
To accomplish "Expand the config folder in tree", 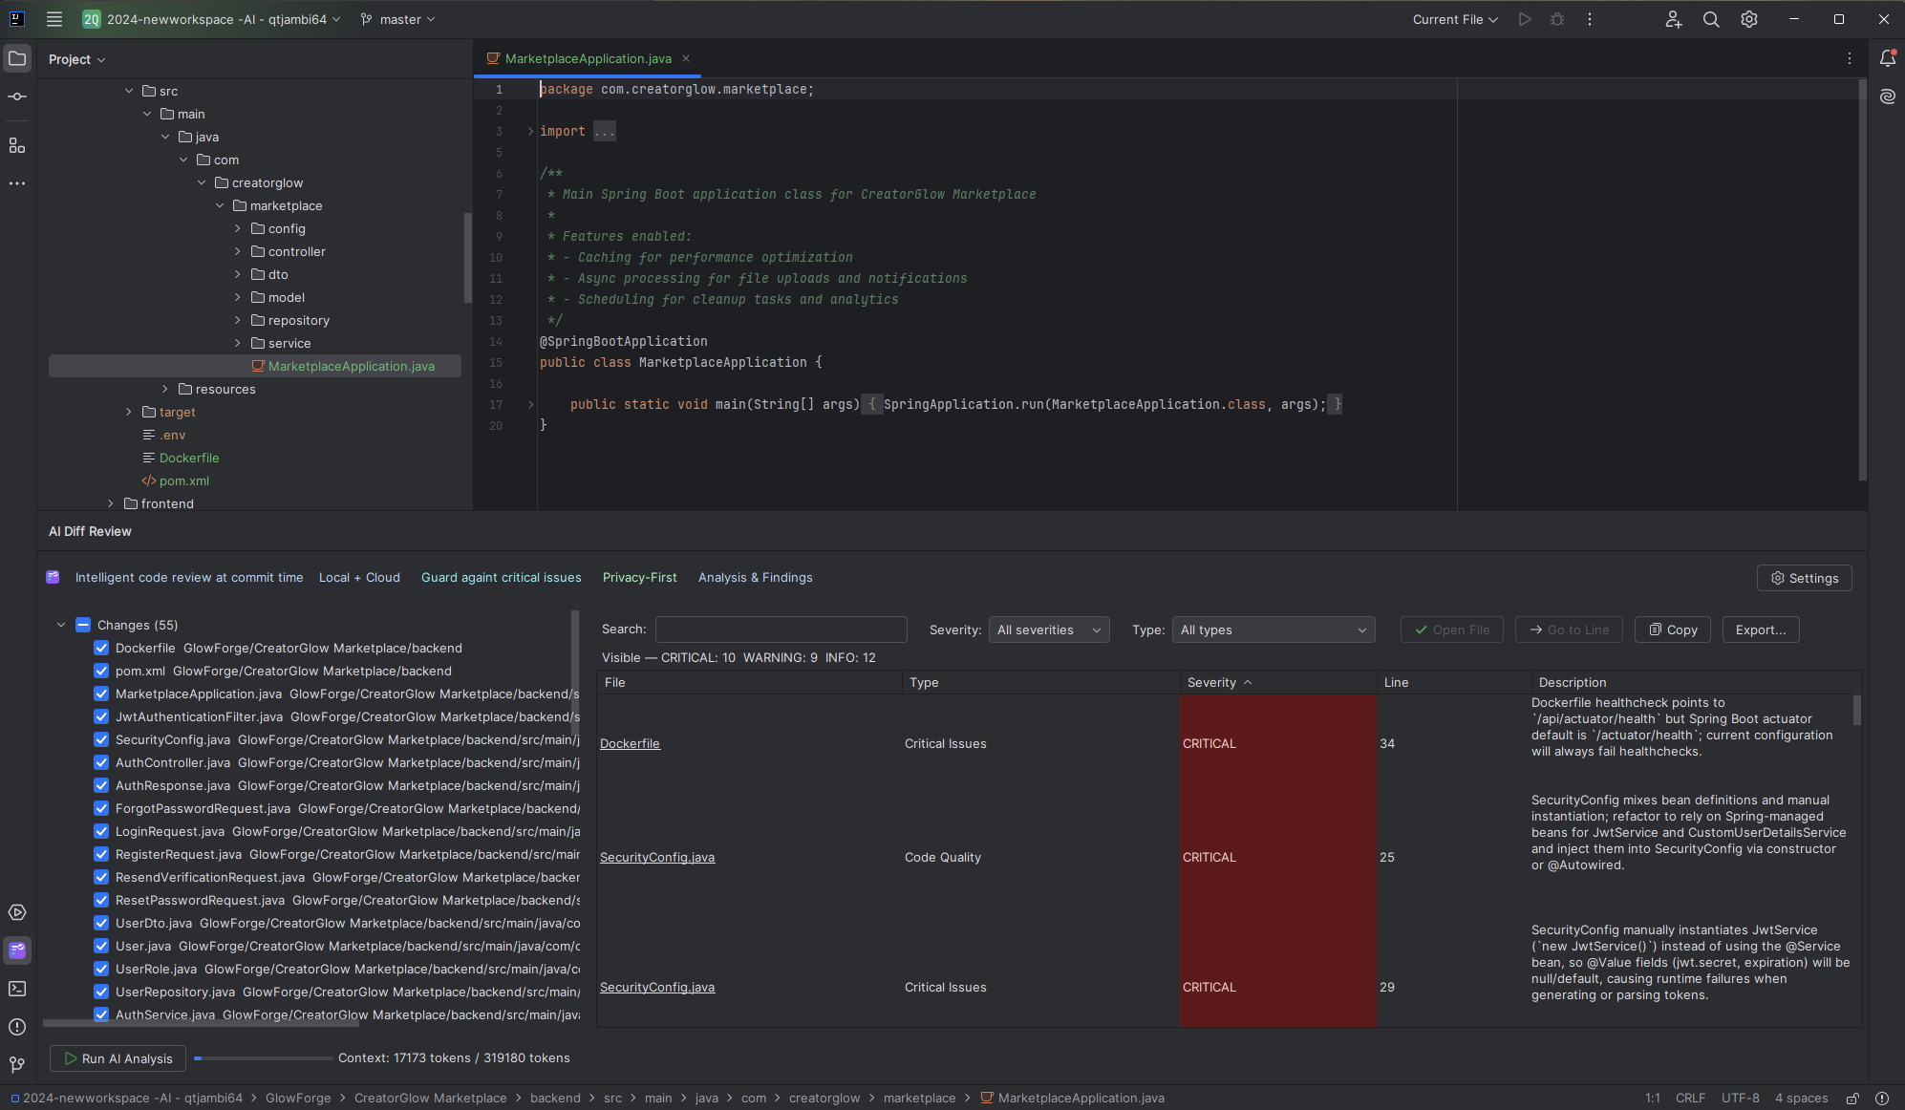I will click(238, 228).
